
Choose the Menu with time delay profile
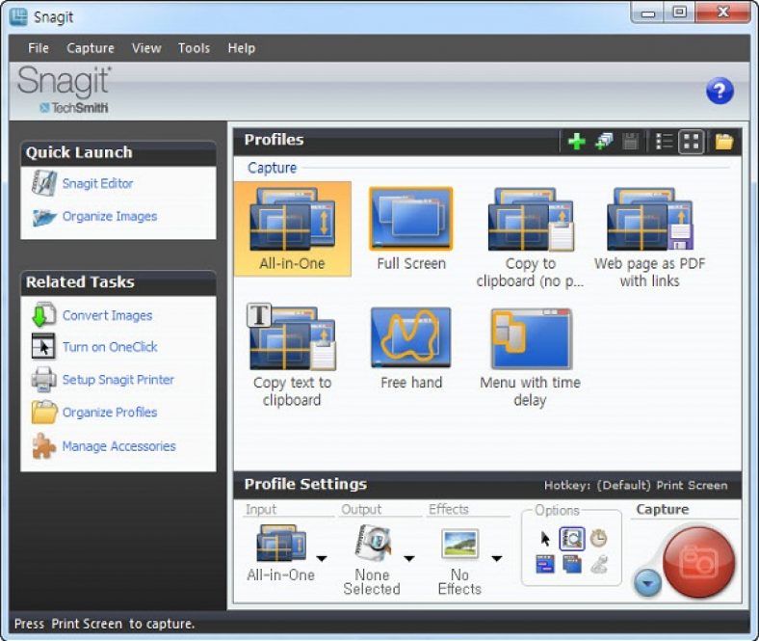click(x=531, y=358)
